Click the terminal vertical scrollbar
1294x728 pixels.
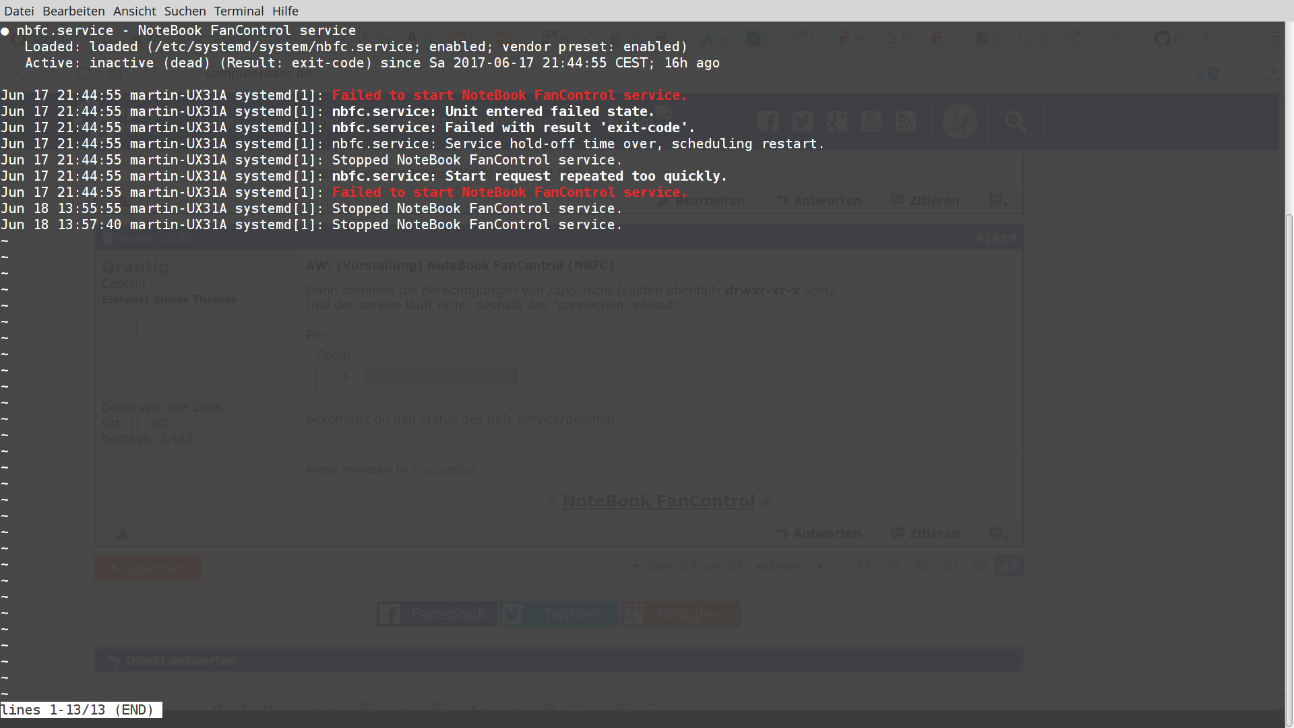click(x=1289, y=458)
